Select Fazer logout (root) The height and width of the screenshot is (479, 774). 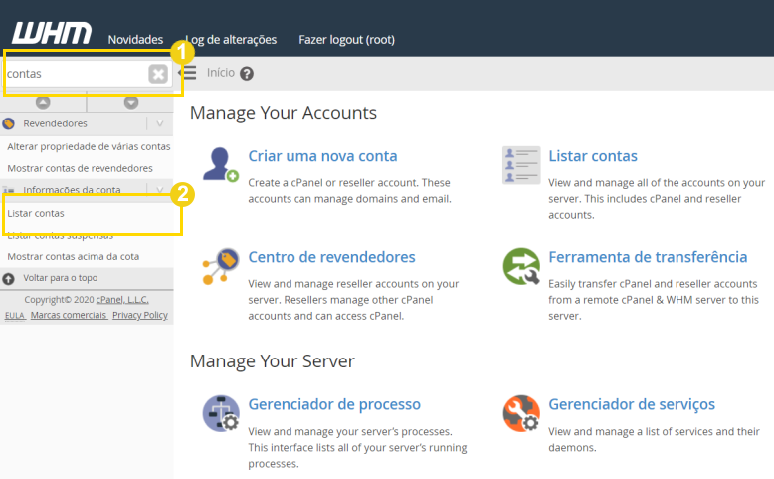(346, 40)
